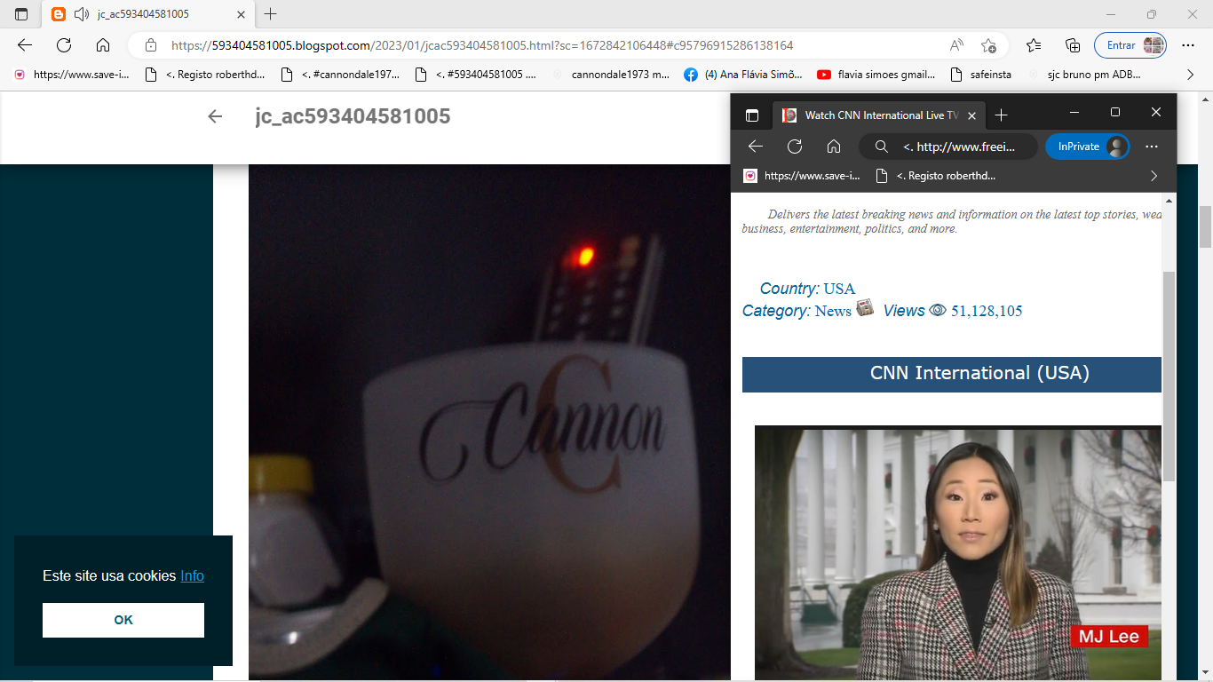Open YouTube flavia simoes gmail bookmark
The image size is (1213, 682).
click(x=876, y=75)
